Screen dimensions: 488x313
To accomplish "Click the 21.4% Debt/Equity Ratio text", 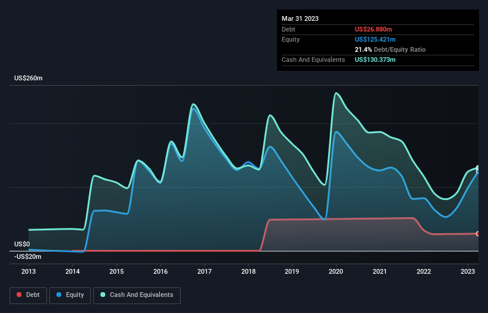I will point(390,49).
